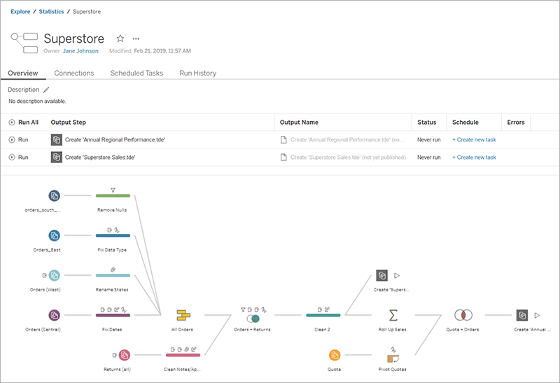Open the Explore breadcrumb link
This screenshot has width=560, height=383.
point(20,12)
